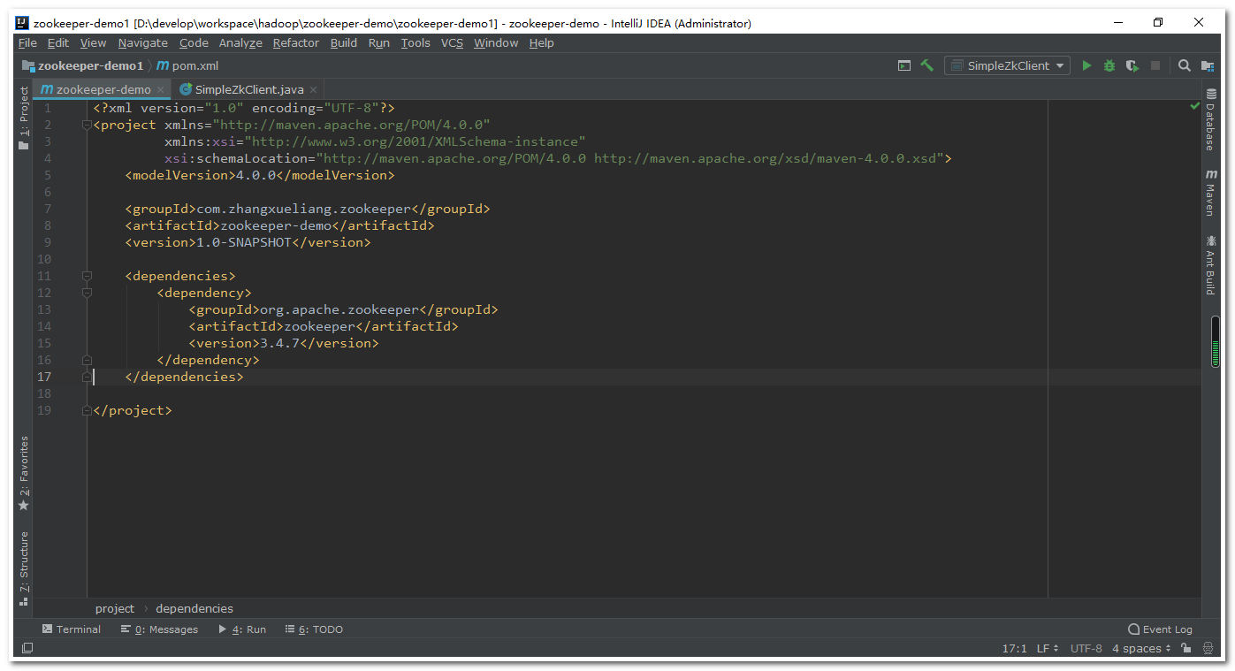Open Search Everywhere magnifier icon
Image resolution: width=1235 pixels, height=671 pixels.
point(1185,65)
